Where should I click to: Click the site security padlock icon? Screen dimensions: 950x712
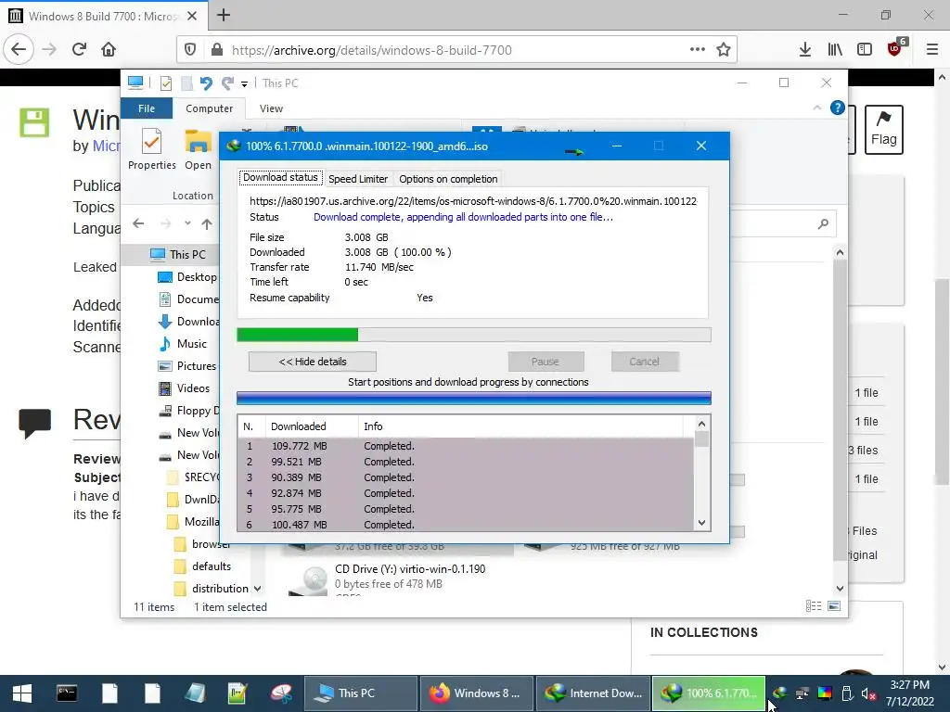216,50
